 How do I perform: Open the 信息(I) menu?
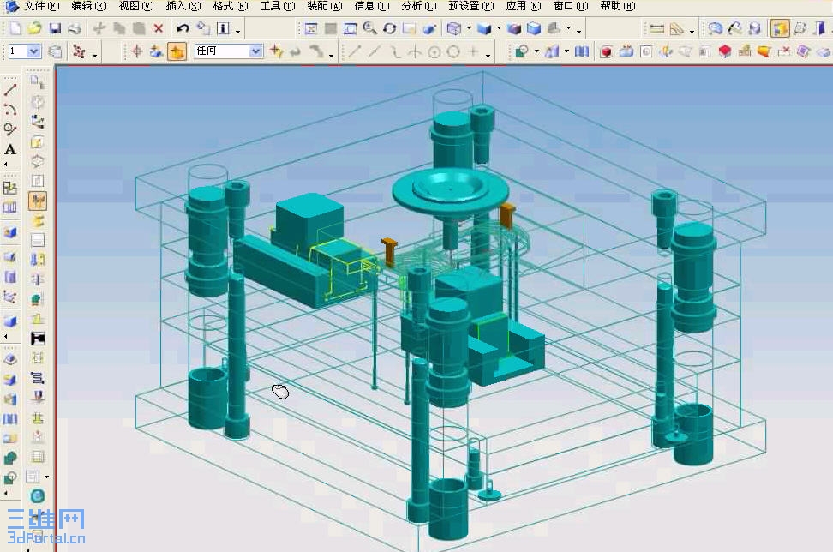[x=372, y=6]
